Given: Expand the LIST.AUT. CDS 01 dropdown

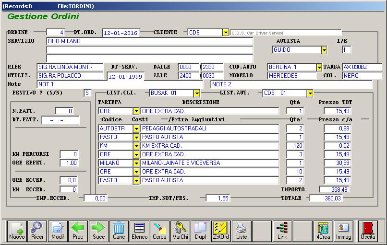Looking at the screenshot, I should 310,93.
